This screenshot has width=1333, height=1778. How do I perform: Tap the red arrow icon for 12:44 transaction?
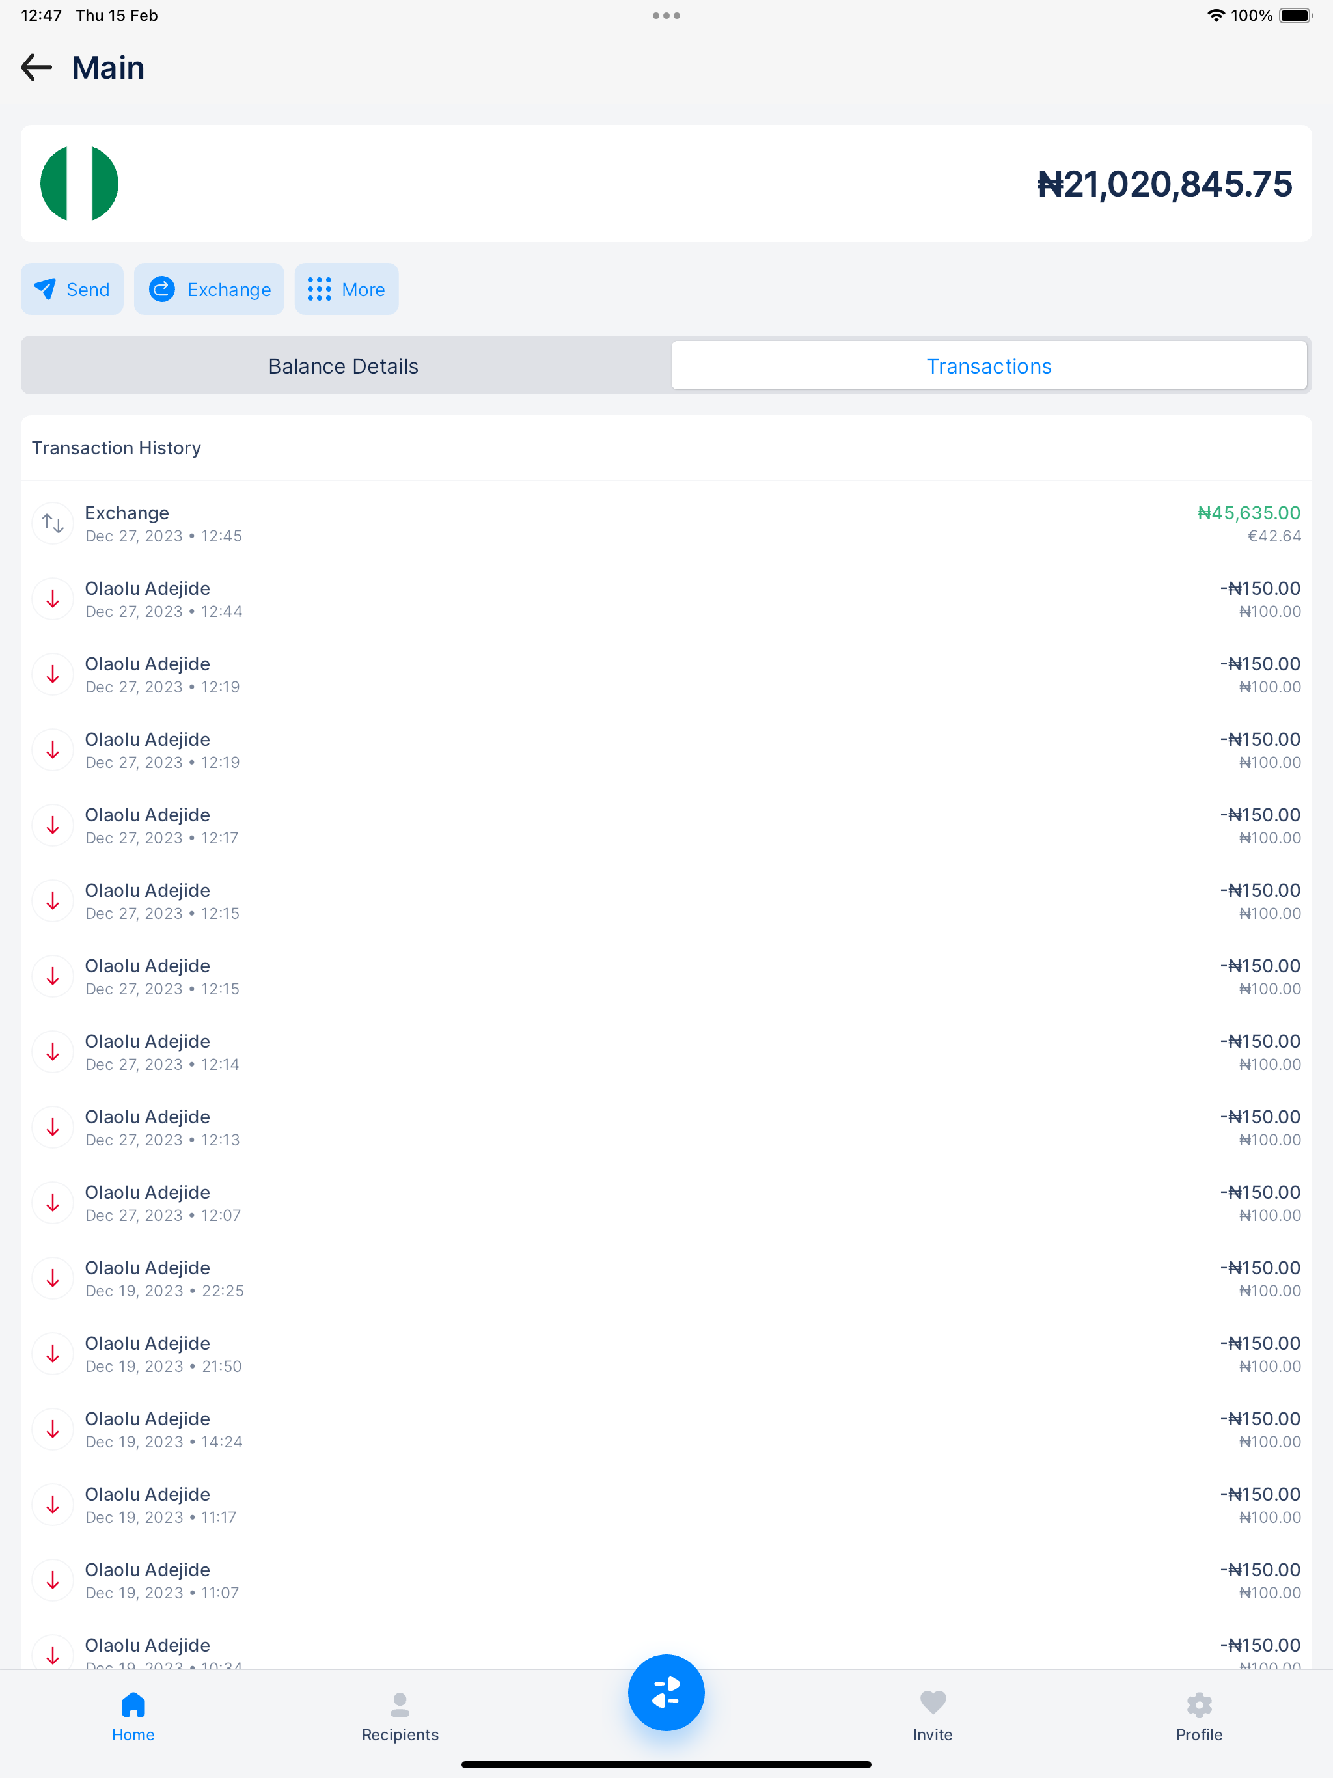(x=53, y=599)
